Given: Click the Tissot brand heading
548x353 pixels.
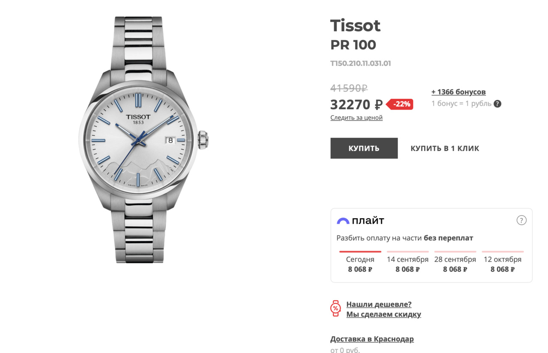Looking at the screenshot, I should (x=355, y=26).
